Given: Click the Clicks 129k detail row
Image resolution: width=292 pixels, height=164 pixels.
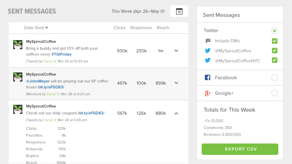Looking at the screenshot, I should click(x=46, y=128).
